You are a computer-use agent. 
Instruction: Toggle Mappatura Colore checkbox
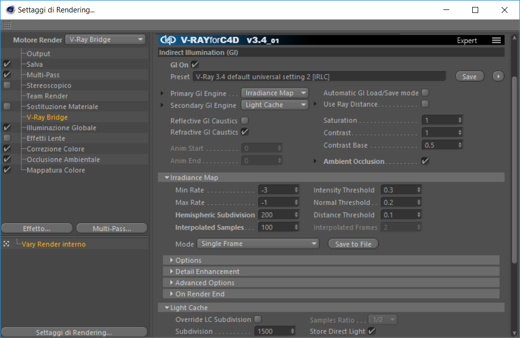pyautogui.click(x=7, y=170)
